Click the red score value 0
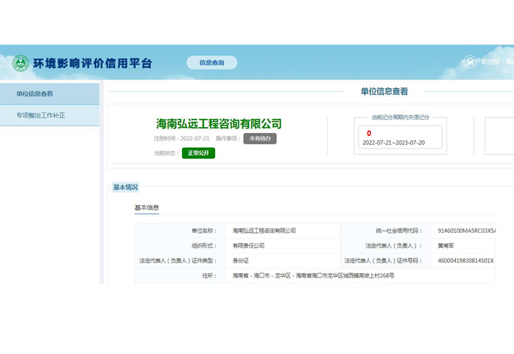Image resolution: width=514 pixels, height=354 pixels. tap(369, 134)
